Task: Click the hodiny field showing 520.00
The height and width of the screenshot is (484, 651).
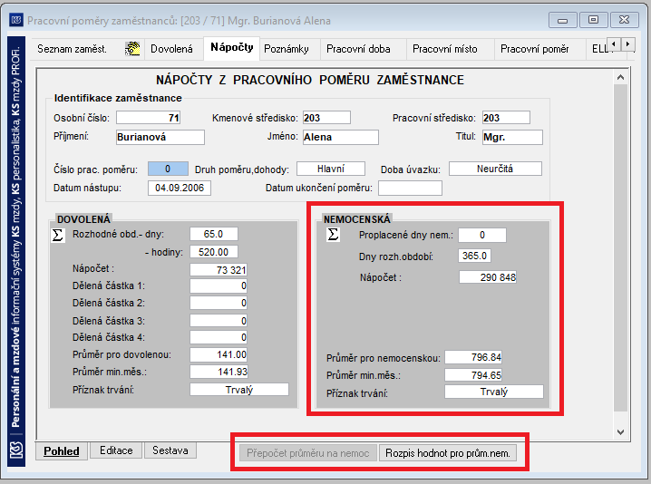Action: [214, 252]
